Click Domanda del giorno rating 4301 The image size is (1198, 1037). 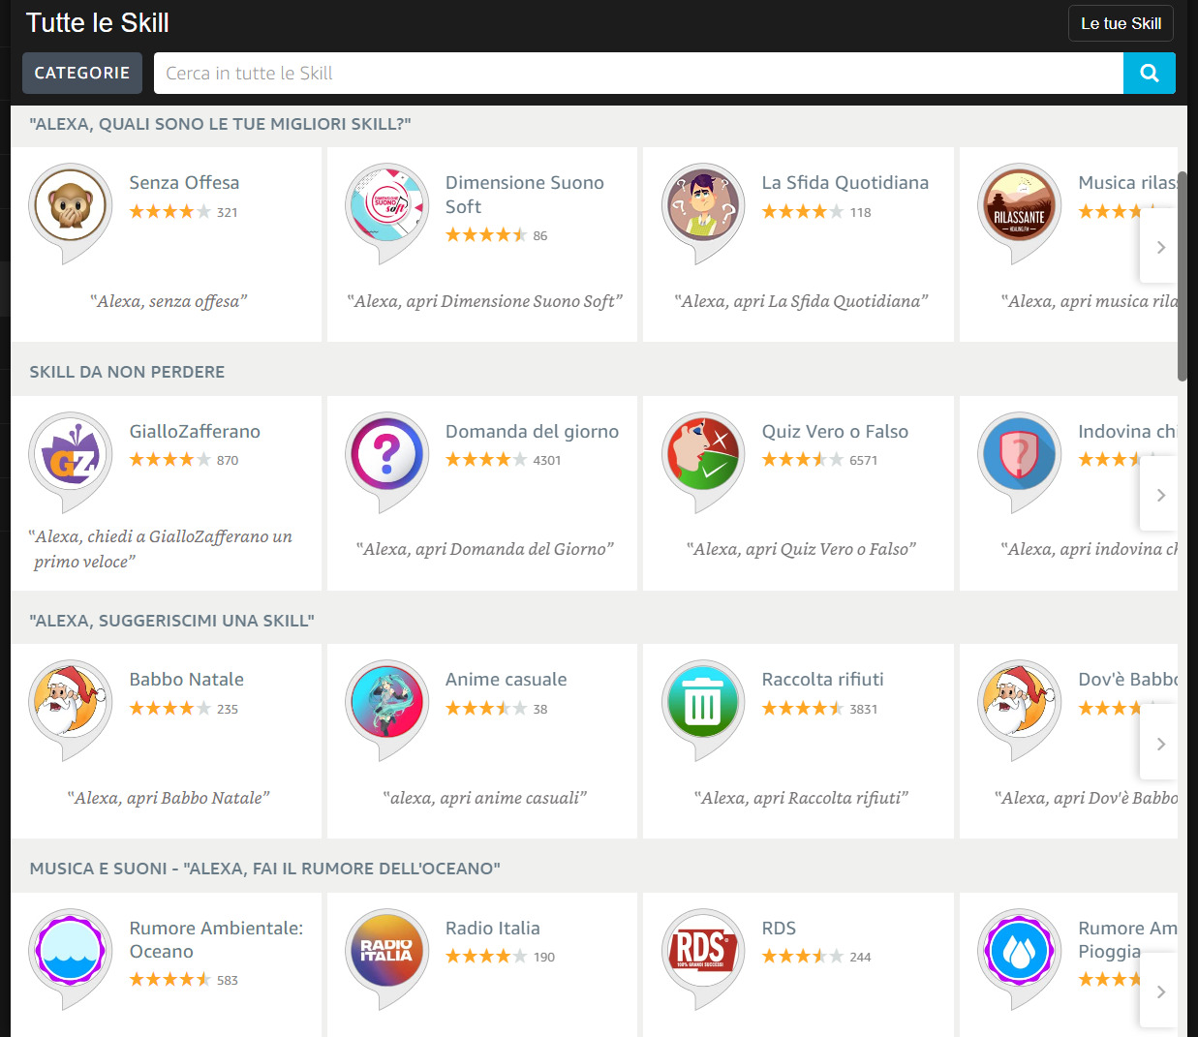pyautogui.click(x=503, y=460)
